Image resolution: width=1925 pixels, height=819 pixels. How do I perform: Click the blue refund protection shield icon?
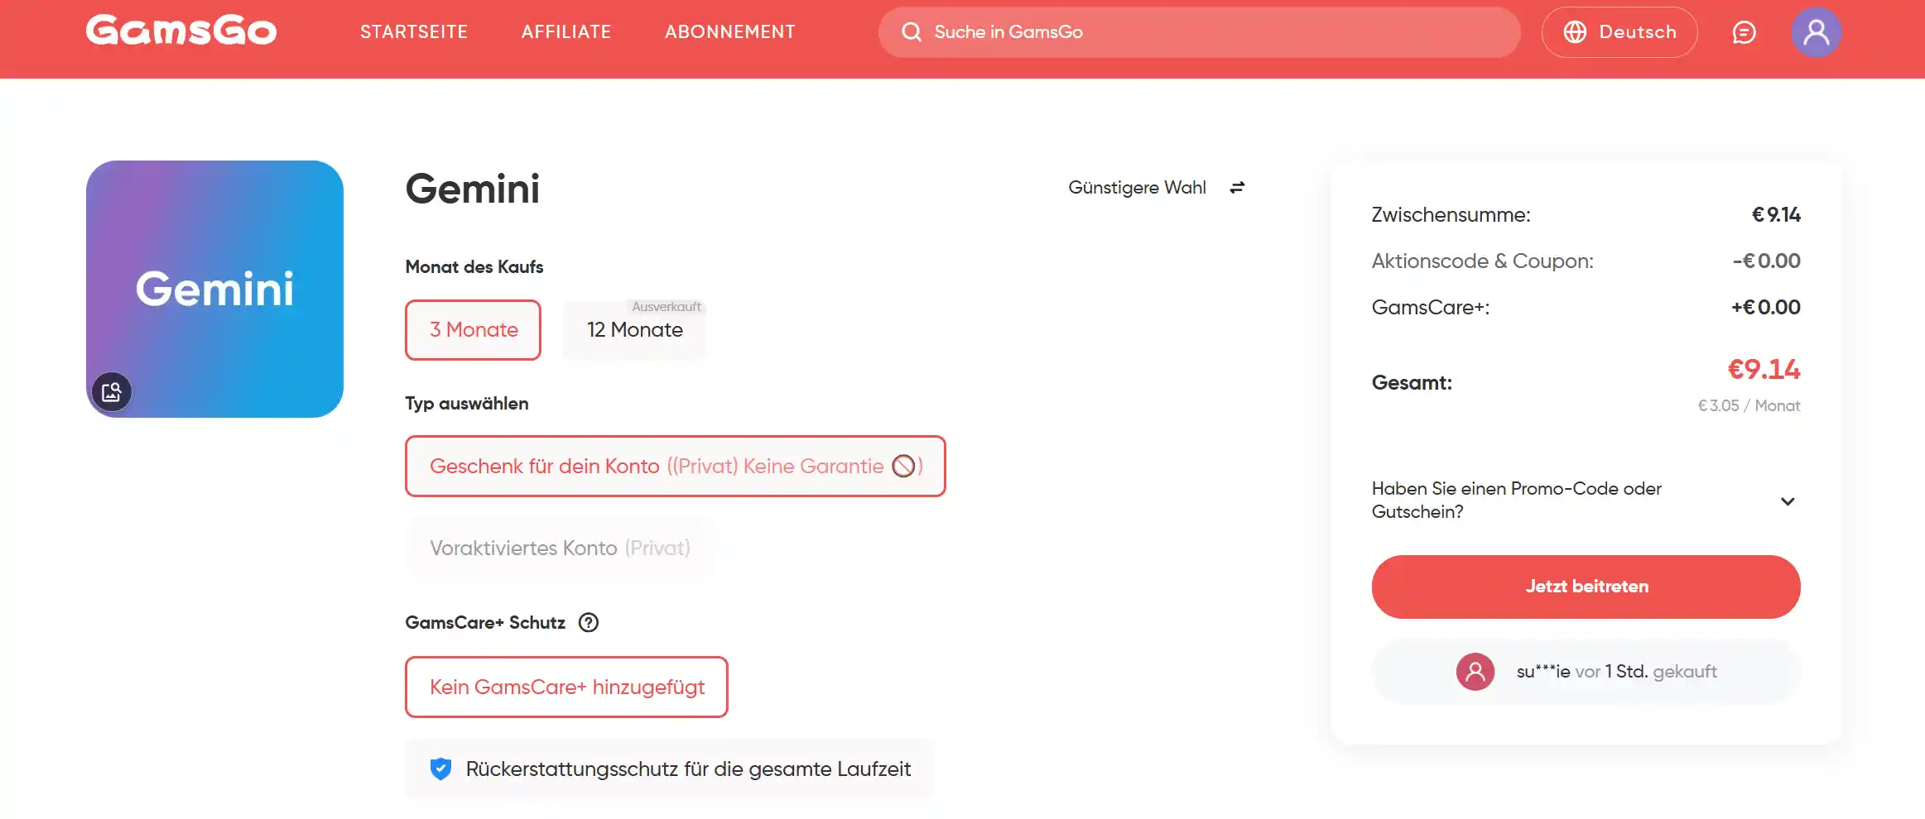tap(440, 769)
